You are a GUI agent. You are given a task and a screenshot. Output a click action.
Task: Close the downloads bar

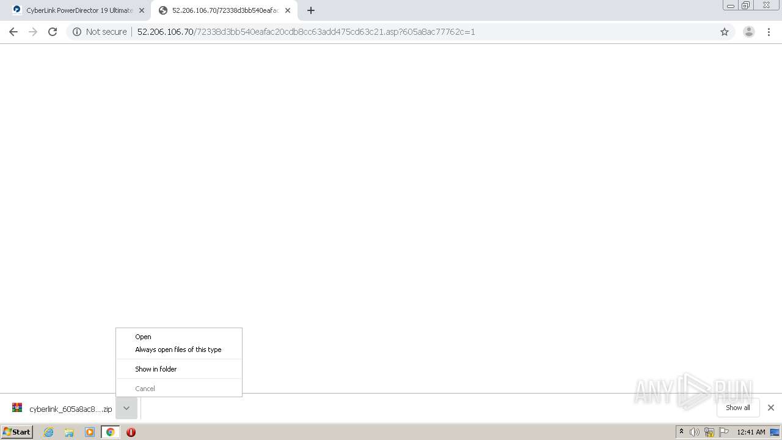point(771,408)
